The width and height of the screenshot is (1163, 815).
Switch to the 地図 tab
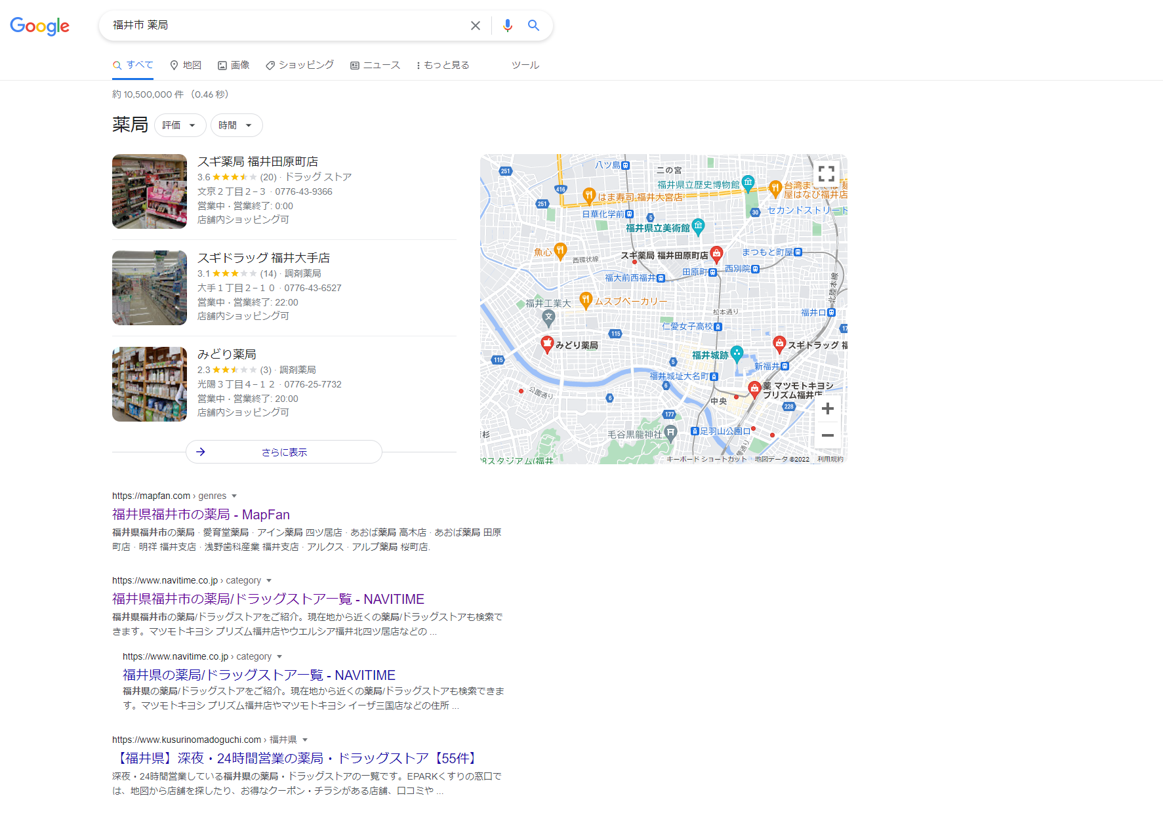point(186,65)
